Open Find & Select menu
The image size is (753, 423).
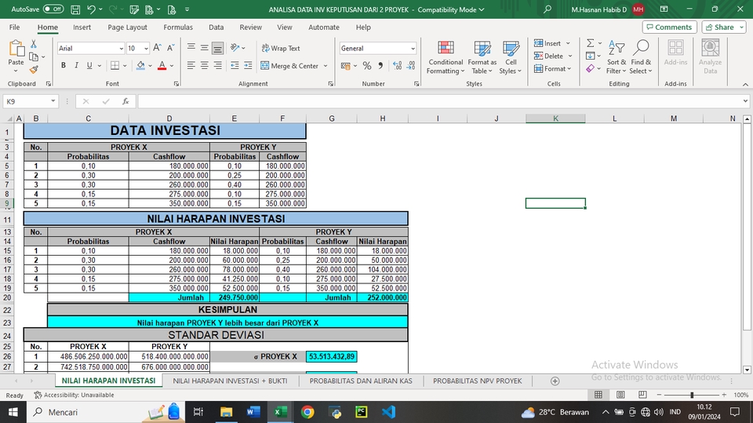coord(641,57)
